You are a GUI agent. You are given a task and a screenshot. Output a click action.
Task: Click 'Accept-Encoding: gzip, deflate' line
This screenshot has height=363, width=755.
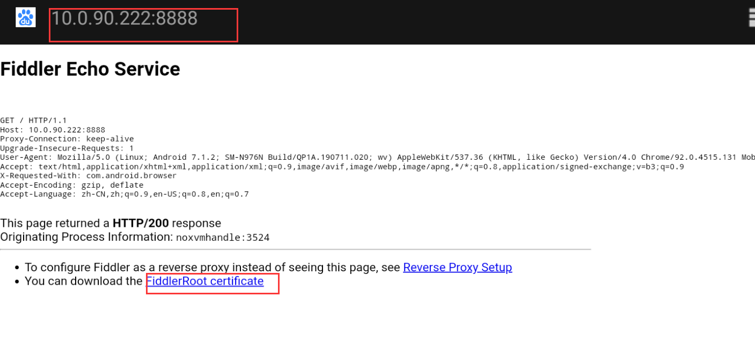pyautogui.click(x=72, y=185)
